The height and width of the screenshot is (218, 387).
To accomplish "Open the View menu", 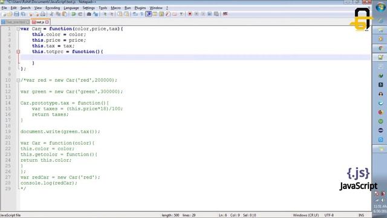I will (x=37, y=8).
